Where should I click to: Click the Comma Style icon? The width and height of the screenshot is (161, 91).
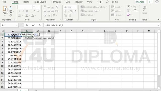tap(75, 11)
